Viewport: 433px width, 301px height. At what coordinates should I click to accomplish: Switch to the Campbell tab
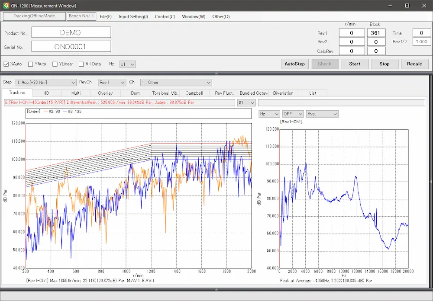pyautogui.click(x=194, y=93)
